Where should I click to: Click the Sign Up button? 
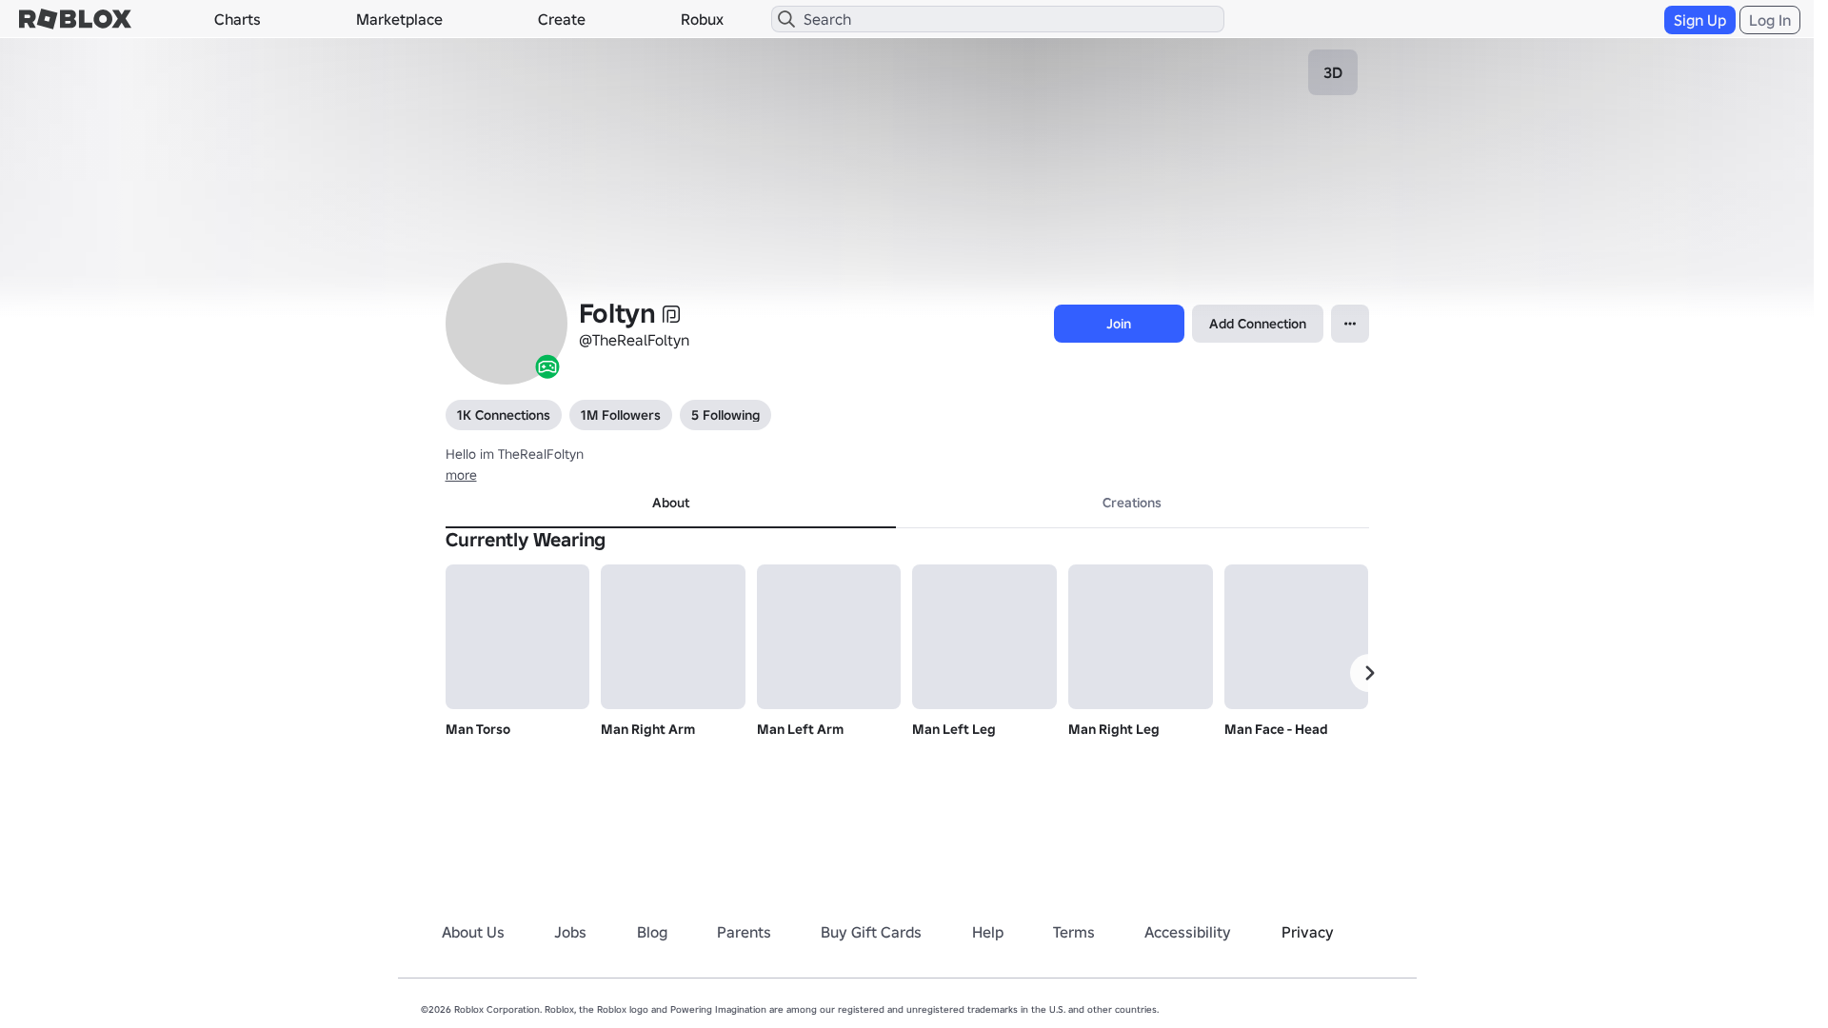click(x=1699, y=20)
